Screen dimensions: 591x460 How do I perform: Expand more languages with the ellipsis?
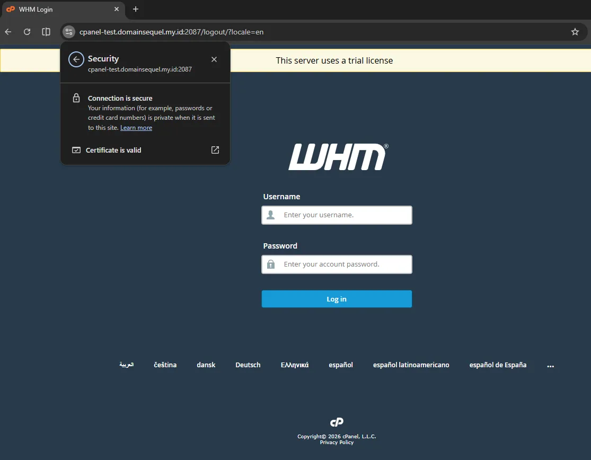[x=550, y=366]
